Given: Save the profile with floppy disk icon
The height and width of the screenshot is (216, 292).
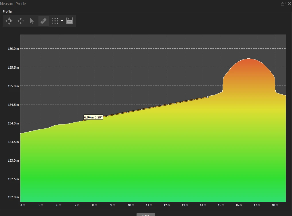Looking at the screenshot, I should [x=70, y=21].
